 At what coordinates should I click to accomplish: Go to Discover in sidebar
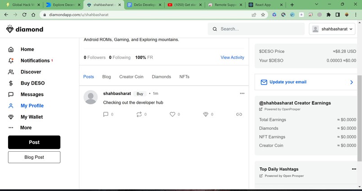24,72
